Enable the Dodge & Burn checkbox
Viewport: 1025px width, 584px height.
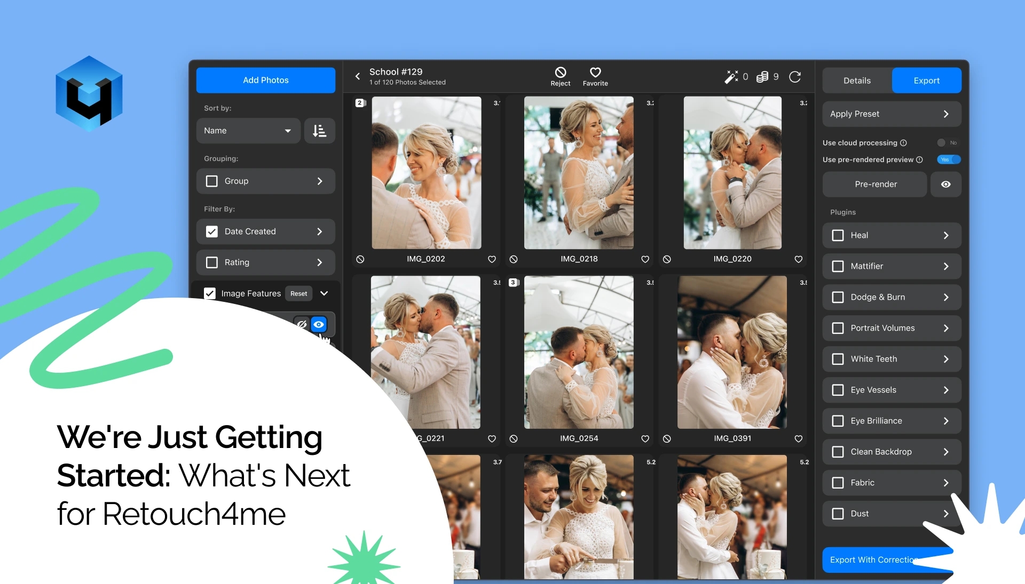[x=838, y=297]
